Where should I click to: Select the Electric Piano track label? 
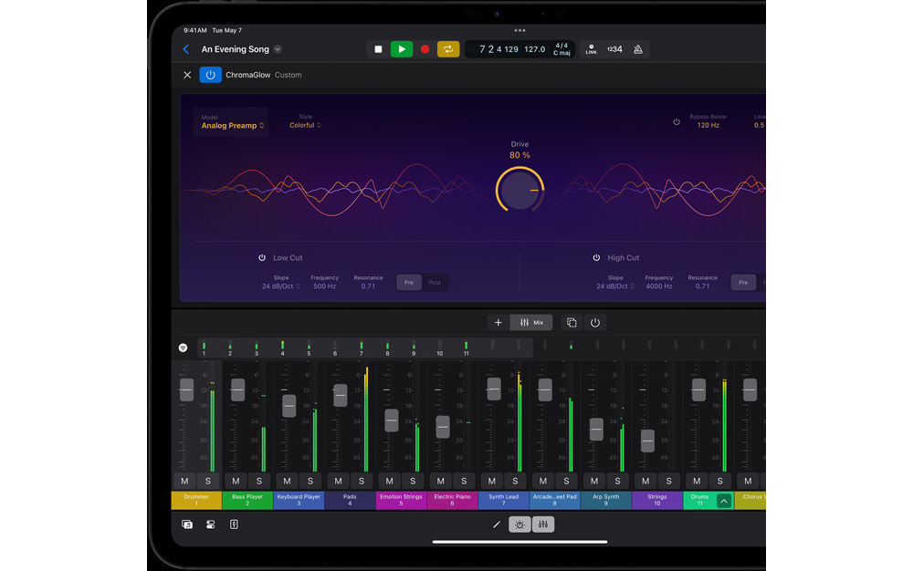pyautogui.click(x=453, y=500)
